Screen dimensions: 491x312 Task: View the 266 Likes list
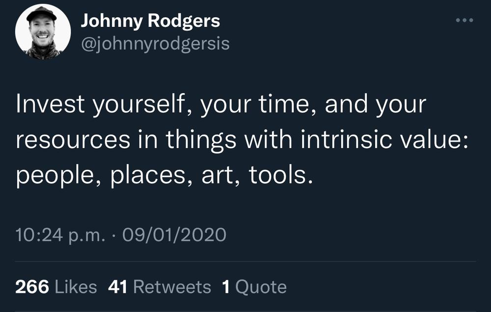56,287
